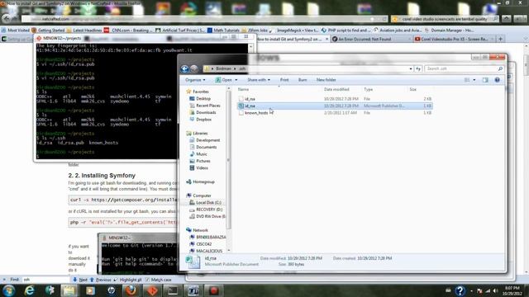The width and height of the screenshot is (529, 297).
Task: Click the volume speaker tray icon
Action: 495,290
